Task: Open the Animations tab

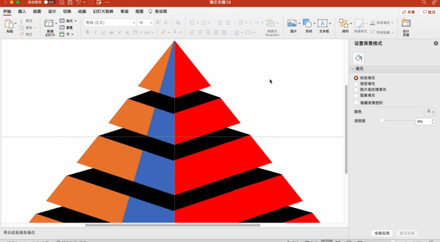Action: coord(82,11)
